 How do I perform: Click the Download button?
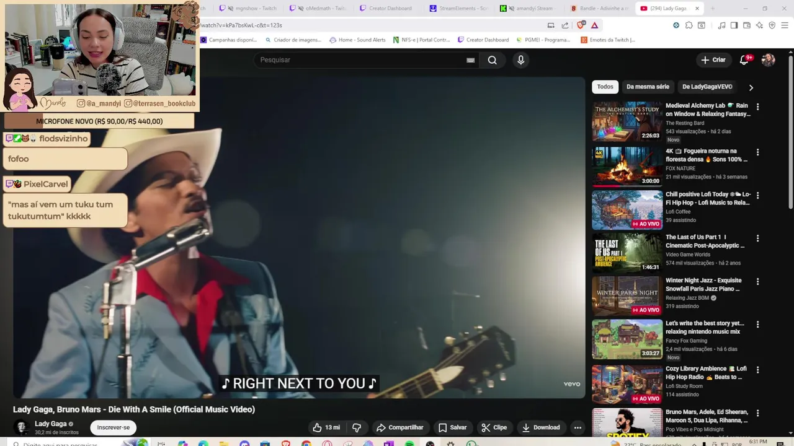click(540, 427)
